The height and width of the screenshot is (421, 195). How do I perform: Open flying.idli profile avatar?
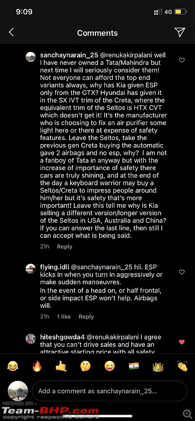(x=31, y=268)
